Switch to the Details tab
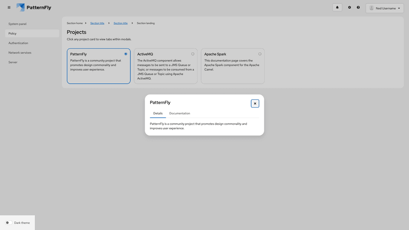The image size is (409, 230). pos(158,113)
